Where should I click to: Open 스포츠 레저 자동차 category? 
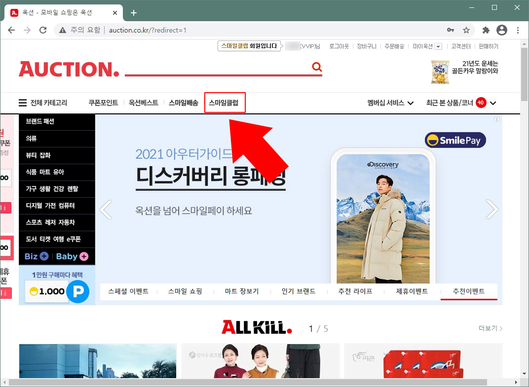tap(57, 222)
